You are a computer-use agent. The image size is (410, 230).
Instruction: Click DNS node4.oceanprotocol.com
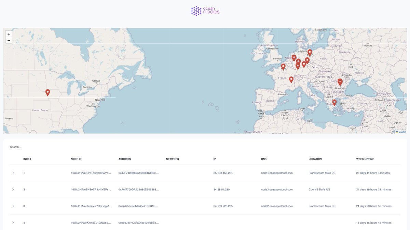(x=277, y=173)
